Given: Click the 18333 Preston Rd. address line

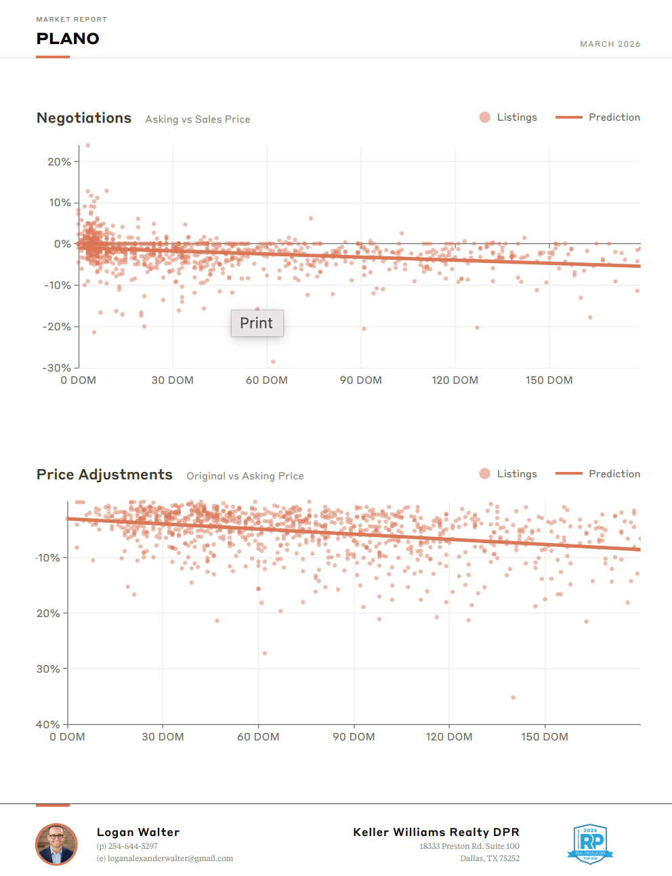Looking at the screenshot, I should point(469,846).
